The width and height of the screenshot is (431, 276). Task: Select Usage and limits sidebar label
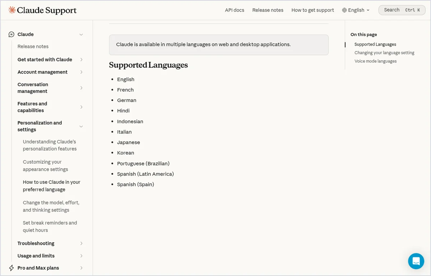(x=36, y=256)
